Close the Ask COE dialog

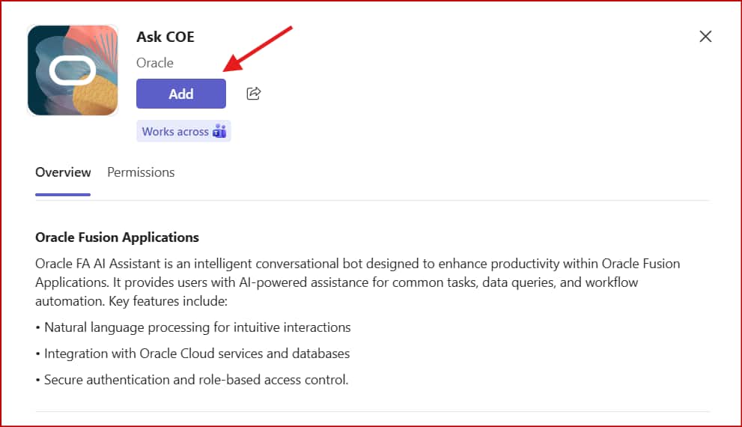point(705,37)
